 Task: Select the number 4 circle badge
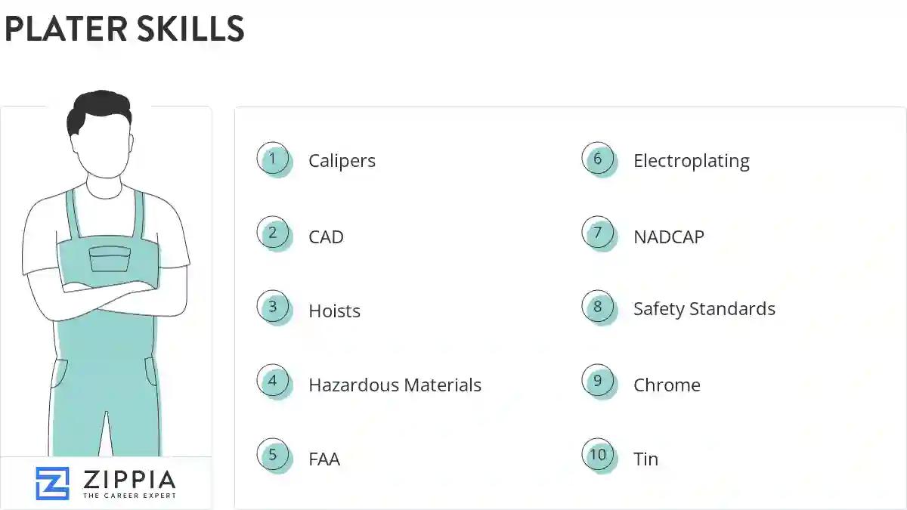tap(273, 381)
